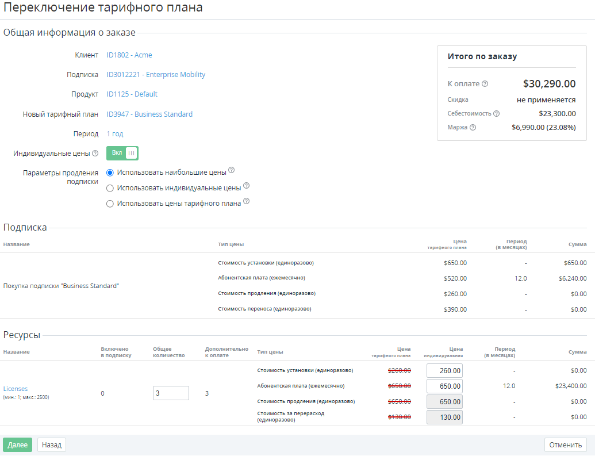
Task: Open help icon for Индивидуальные цены
Action: [95, 154]
